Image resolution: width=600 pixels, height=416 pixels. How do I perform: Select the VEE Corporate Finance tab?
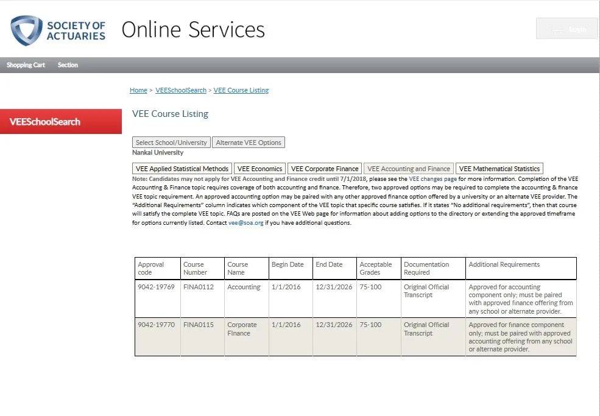(x=325, y=169)
